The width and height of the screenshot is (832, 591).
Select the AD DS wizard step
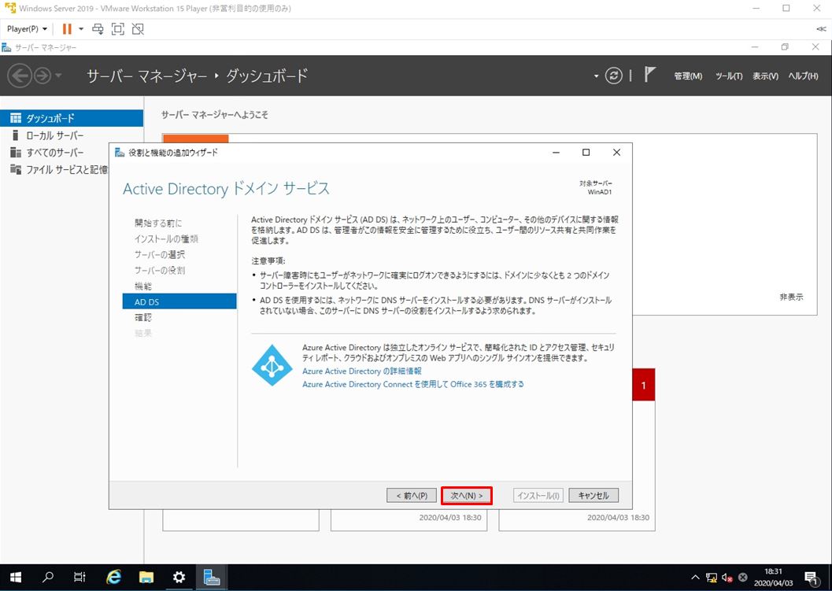click(x=179, y=301)
